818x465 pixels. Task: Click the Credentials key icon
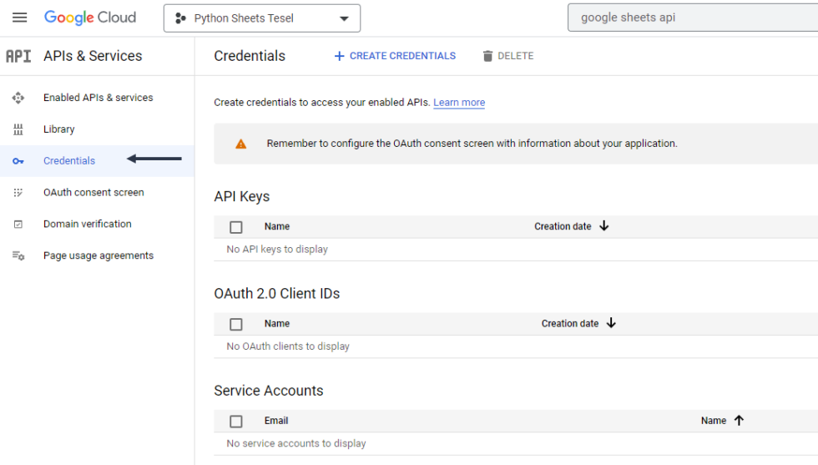tap(18, 161)
